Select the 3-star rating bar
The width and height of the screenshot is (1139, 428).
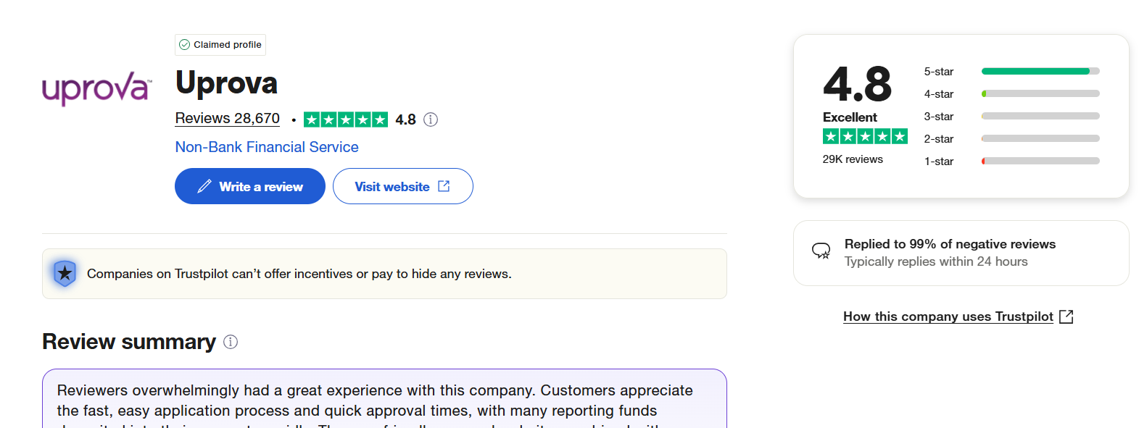1040,117
